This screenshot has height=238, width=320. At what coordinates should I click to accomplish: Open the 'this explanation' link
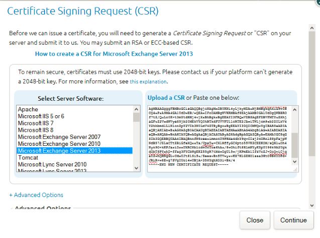tap(148, 82)
